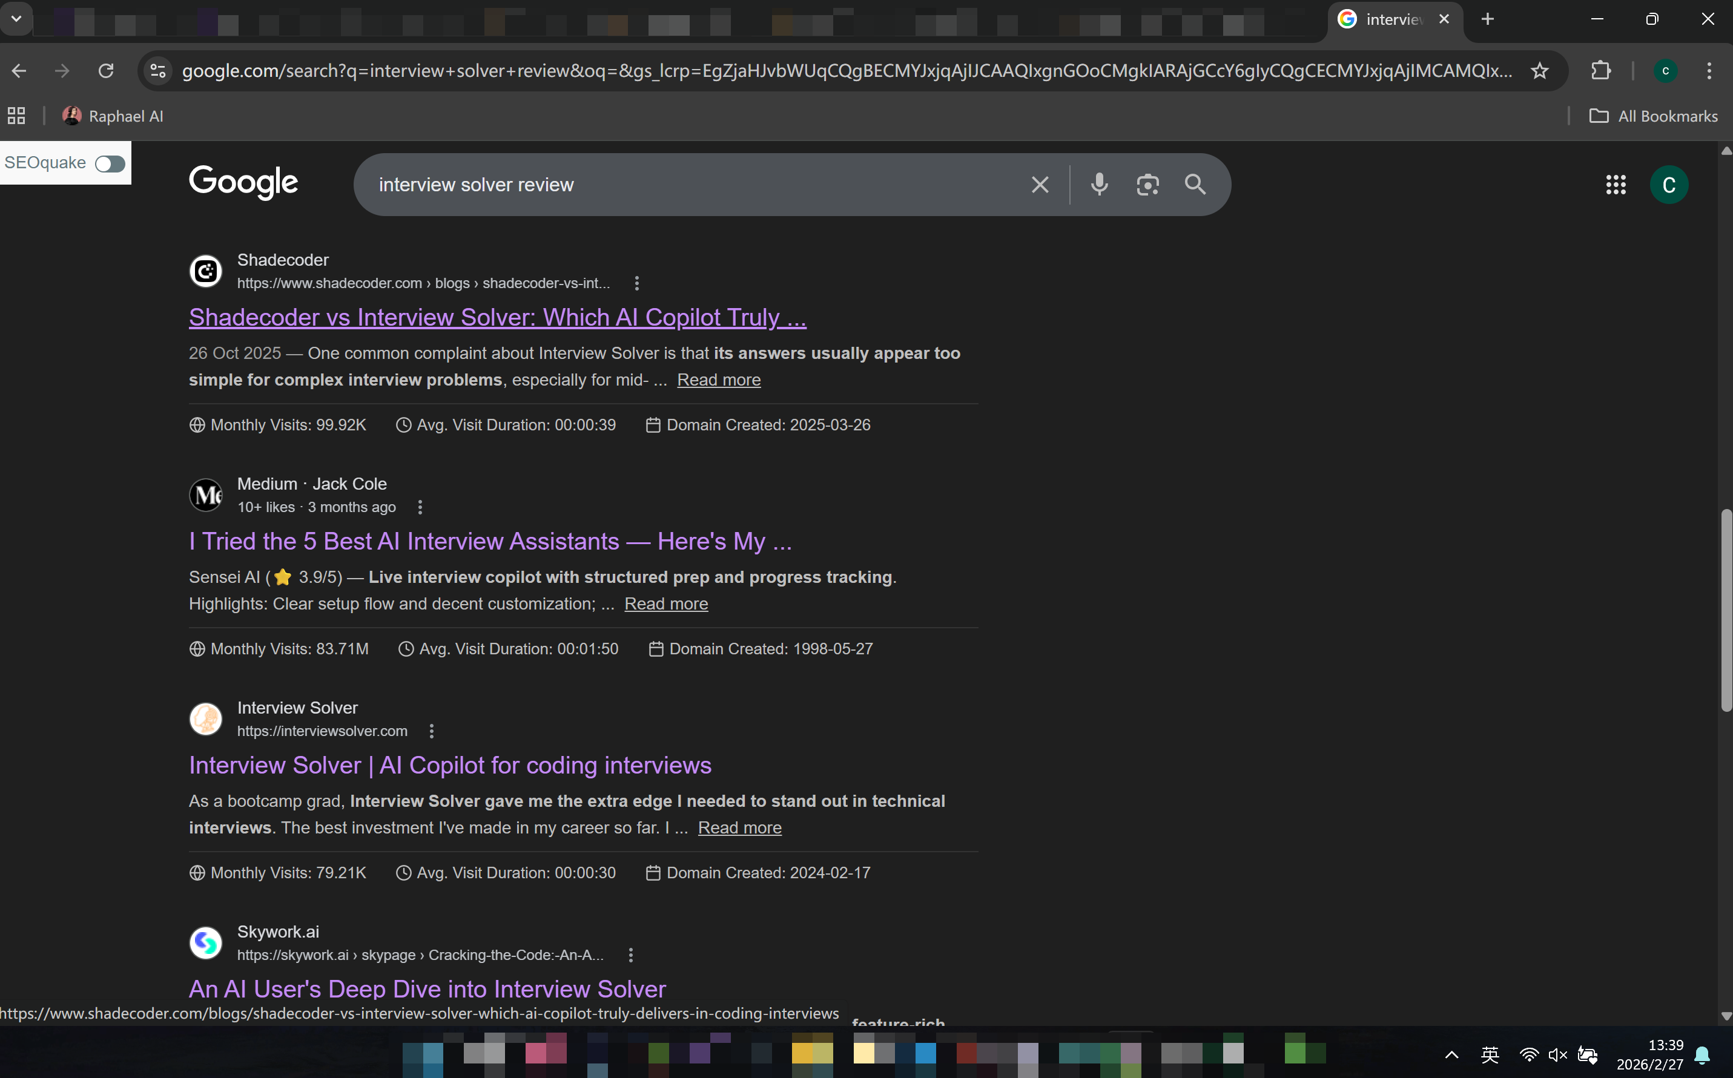Screen dimensions: 1733x1078
Task: Open the All Bookmarks folder
Action: [x=1654, y=116]
